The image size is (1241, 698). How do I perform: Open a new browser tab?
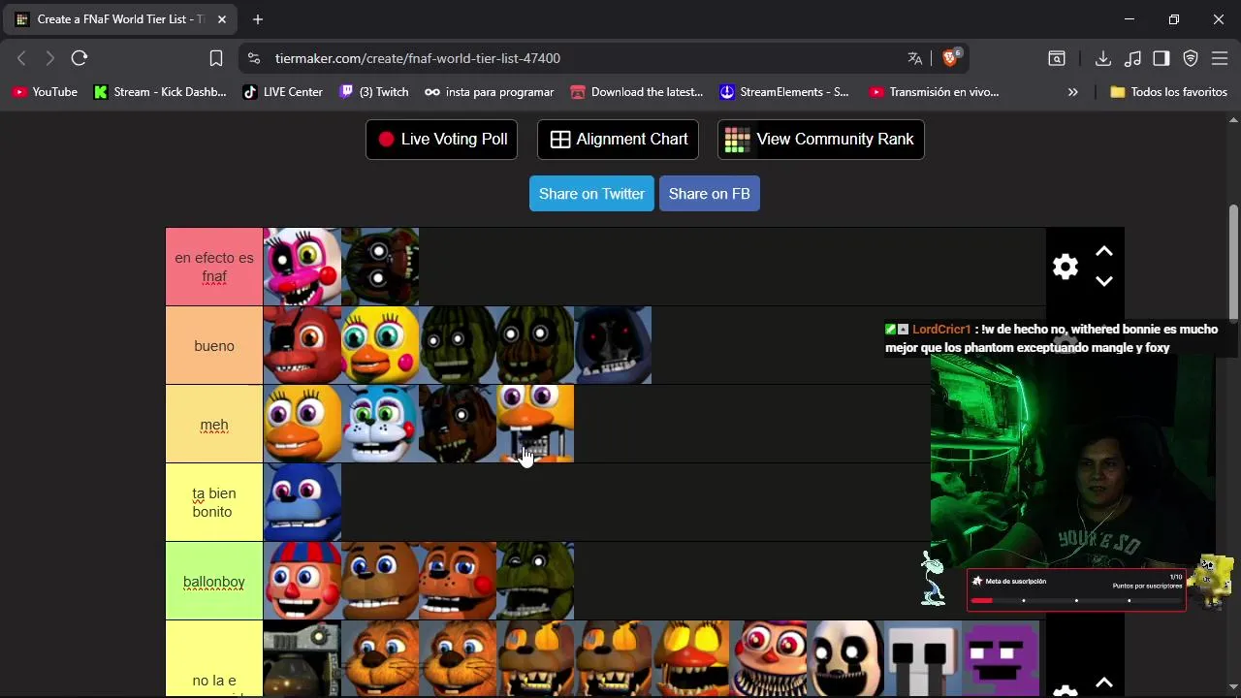tap(258, 19)
